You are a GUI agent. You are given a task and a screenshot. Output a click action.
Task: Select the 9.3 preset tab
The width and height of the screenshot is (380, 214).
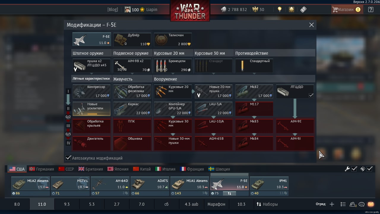tap(67, 204)
